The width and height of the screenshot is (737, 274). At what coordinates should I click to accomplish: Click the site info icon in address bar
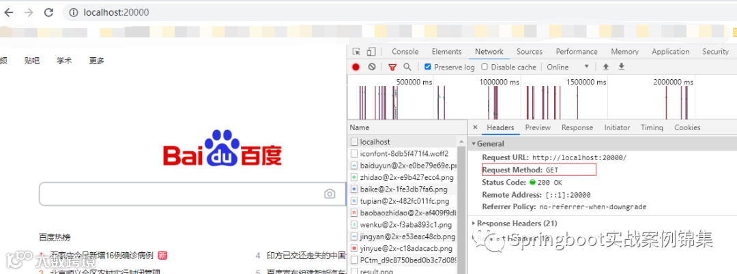pyautogui.click(x=73, y=13)
